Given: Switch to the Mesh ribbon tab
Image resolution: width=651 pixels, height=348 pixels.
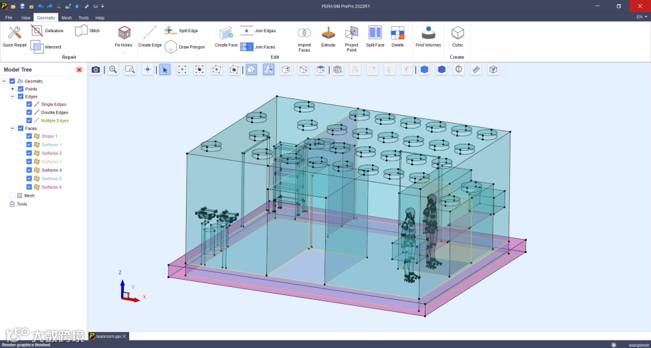Looking at the screenshot, I should (66, 18).
